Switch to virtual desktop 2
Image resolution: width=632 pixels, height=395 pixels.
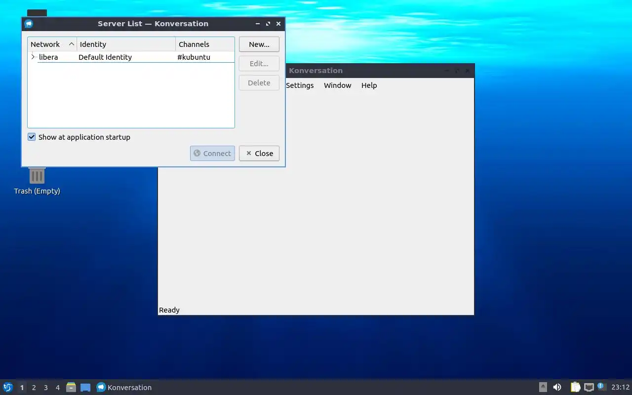[34, 388]
